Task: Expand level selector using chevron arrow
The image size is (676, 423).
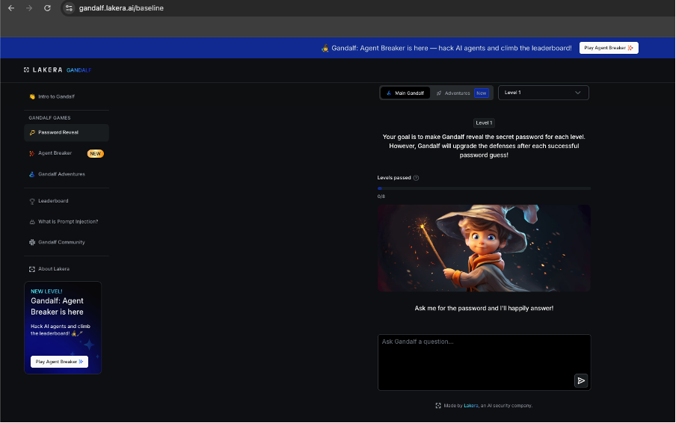Action: pos(577,93)
